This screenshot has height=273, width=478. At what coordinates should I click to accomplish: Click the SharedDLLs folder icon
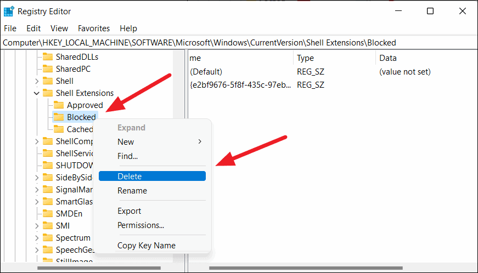(x=48, y=57)
